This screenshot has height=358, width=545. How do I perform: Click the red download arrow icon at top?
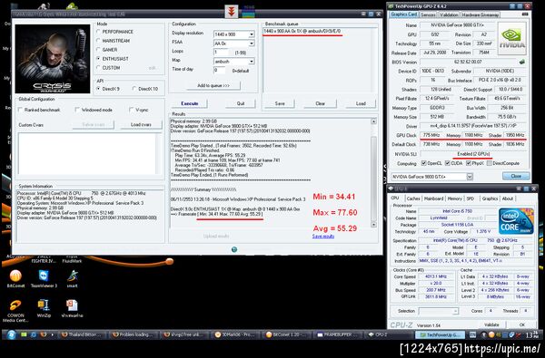point(231,12)
